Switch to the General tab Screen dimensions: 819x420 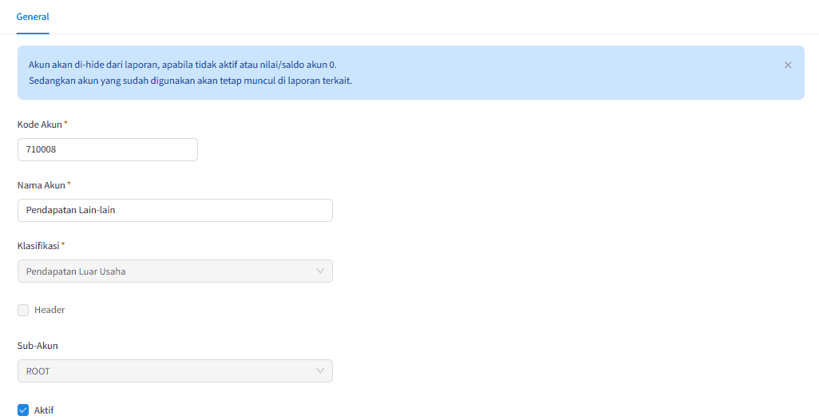(x=33, y=17)
